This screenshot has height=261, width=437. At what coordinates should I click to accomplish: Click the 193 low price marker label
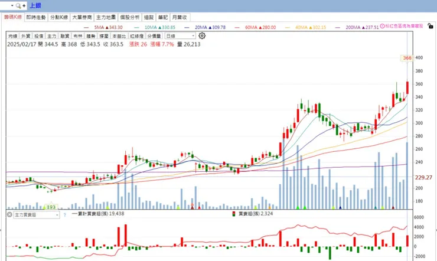[x=51, y=207]
